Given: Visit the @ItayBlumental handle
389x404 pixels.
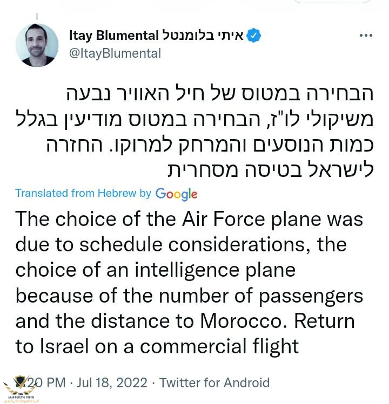Looking at the screenshot, I should (x=115, y=53).
